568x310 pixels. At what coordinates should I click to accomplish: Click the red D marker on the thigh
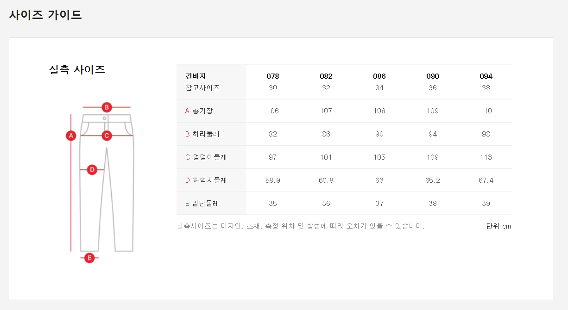coord(92,170)
